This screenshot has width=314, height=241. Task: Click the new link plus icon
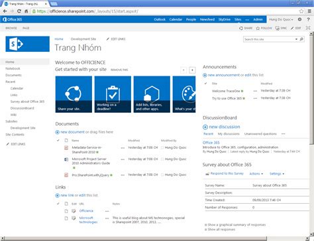pyautogui.click(x=57, y=195)
